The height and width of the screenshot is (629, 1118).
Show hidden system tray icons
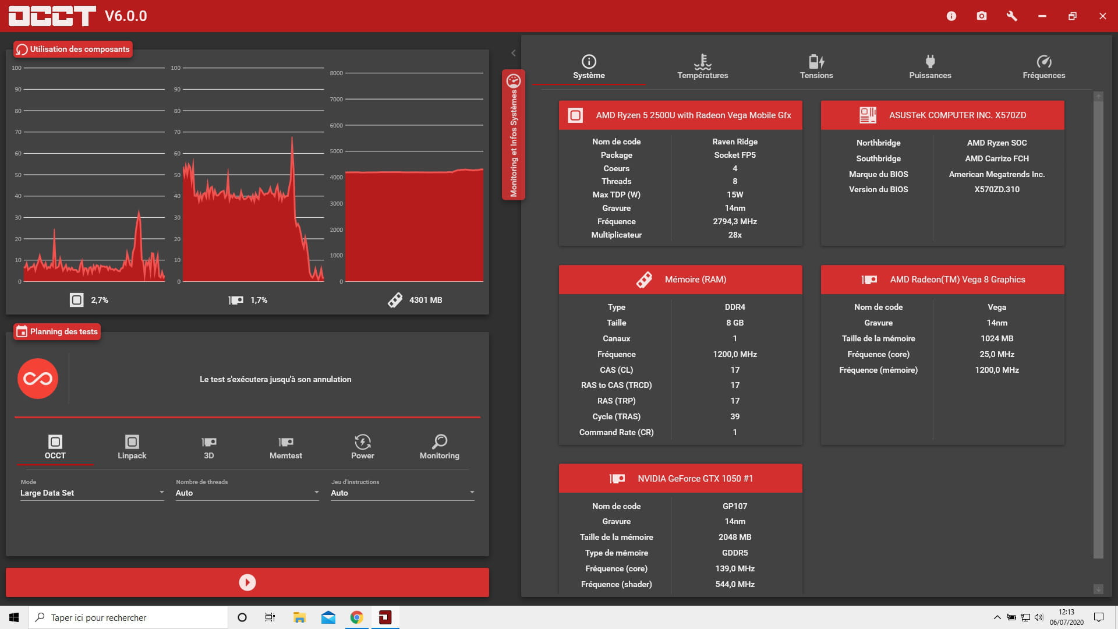pos(997,617)
